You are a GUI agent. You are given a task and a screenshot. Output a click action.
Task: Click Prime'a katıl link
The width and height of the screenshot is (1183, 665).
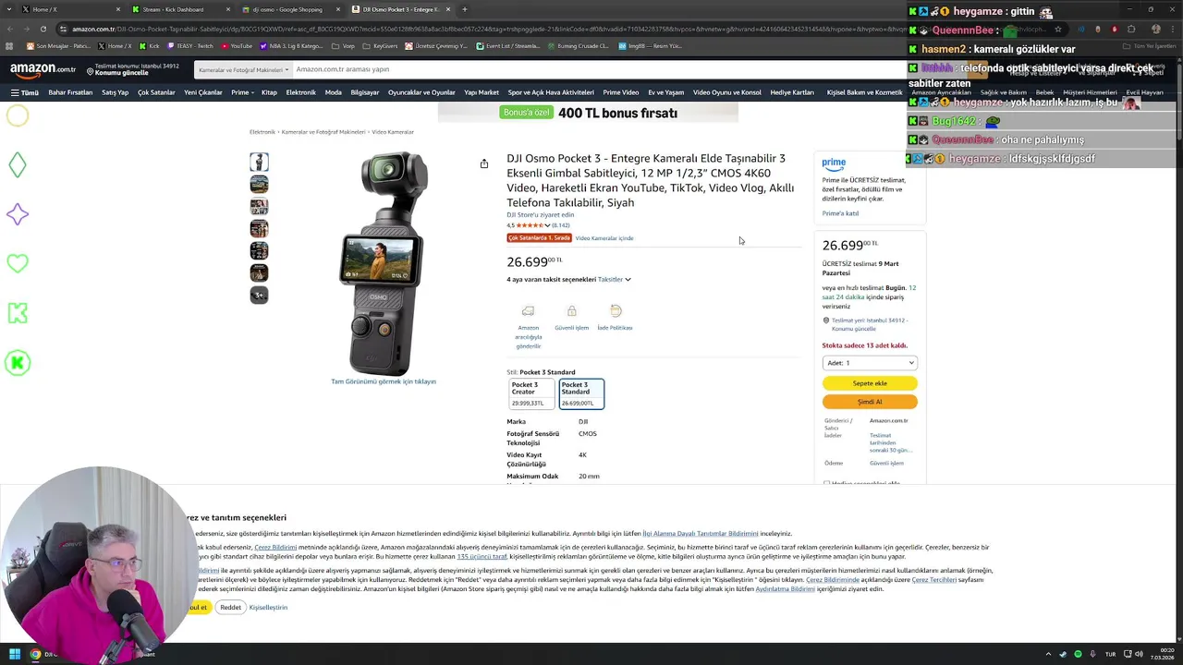click(840, 213)
